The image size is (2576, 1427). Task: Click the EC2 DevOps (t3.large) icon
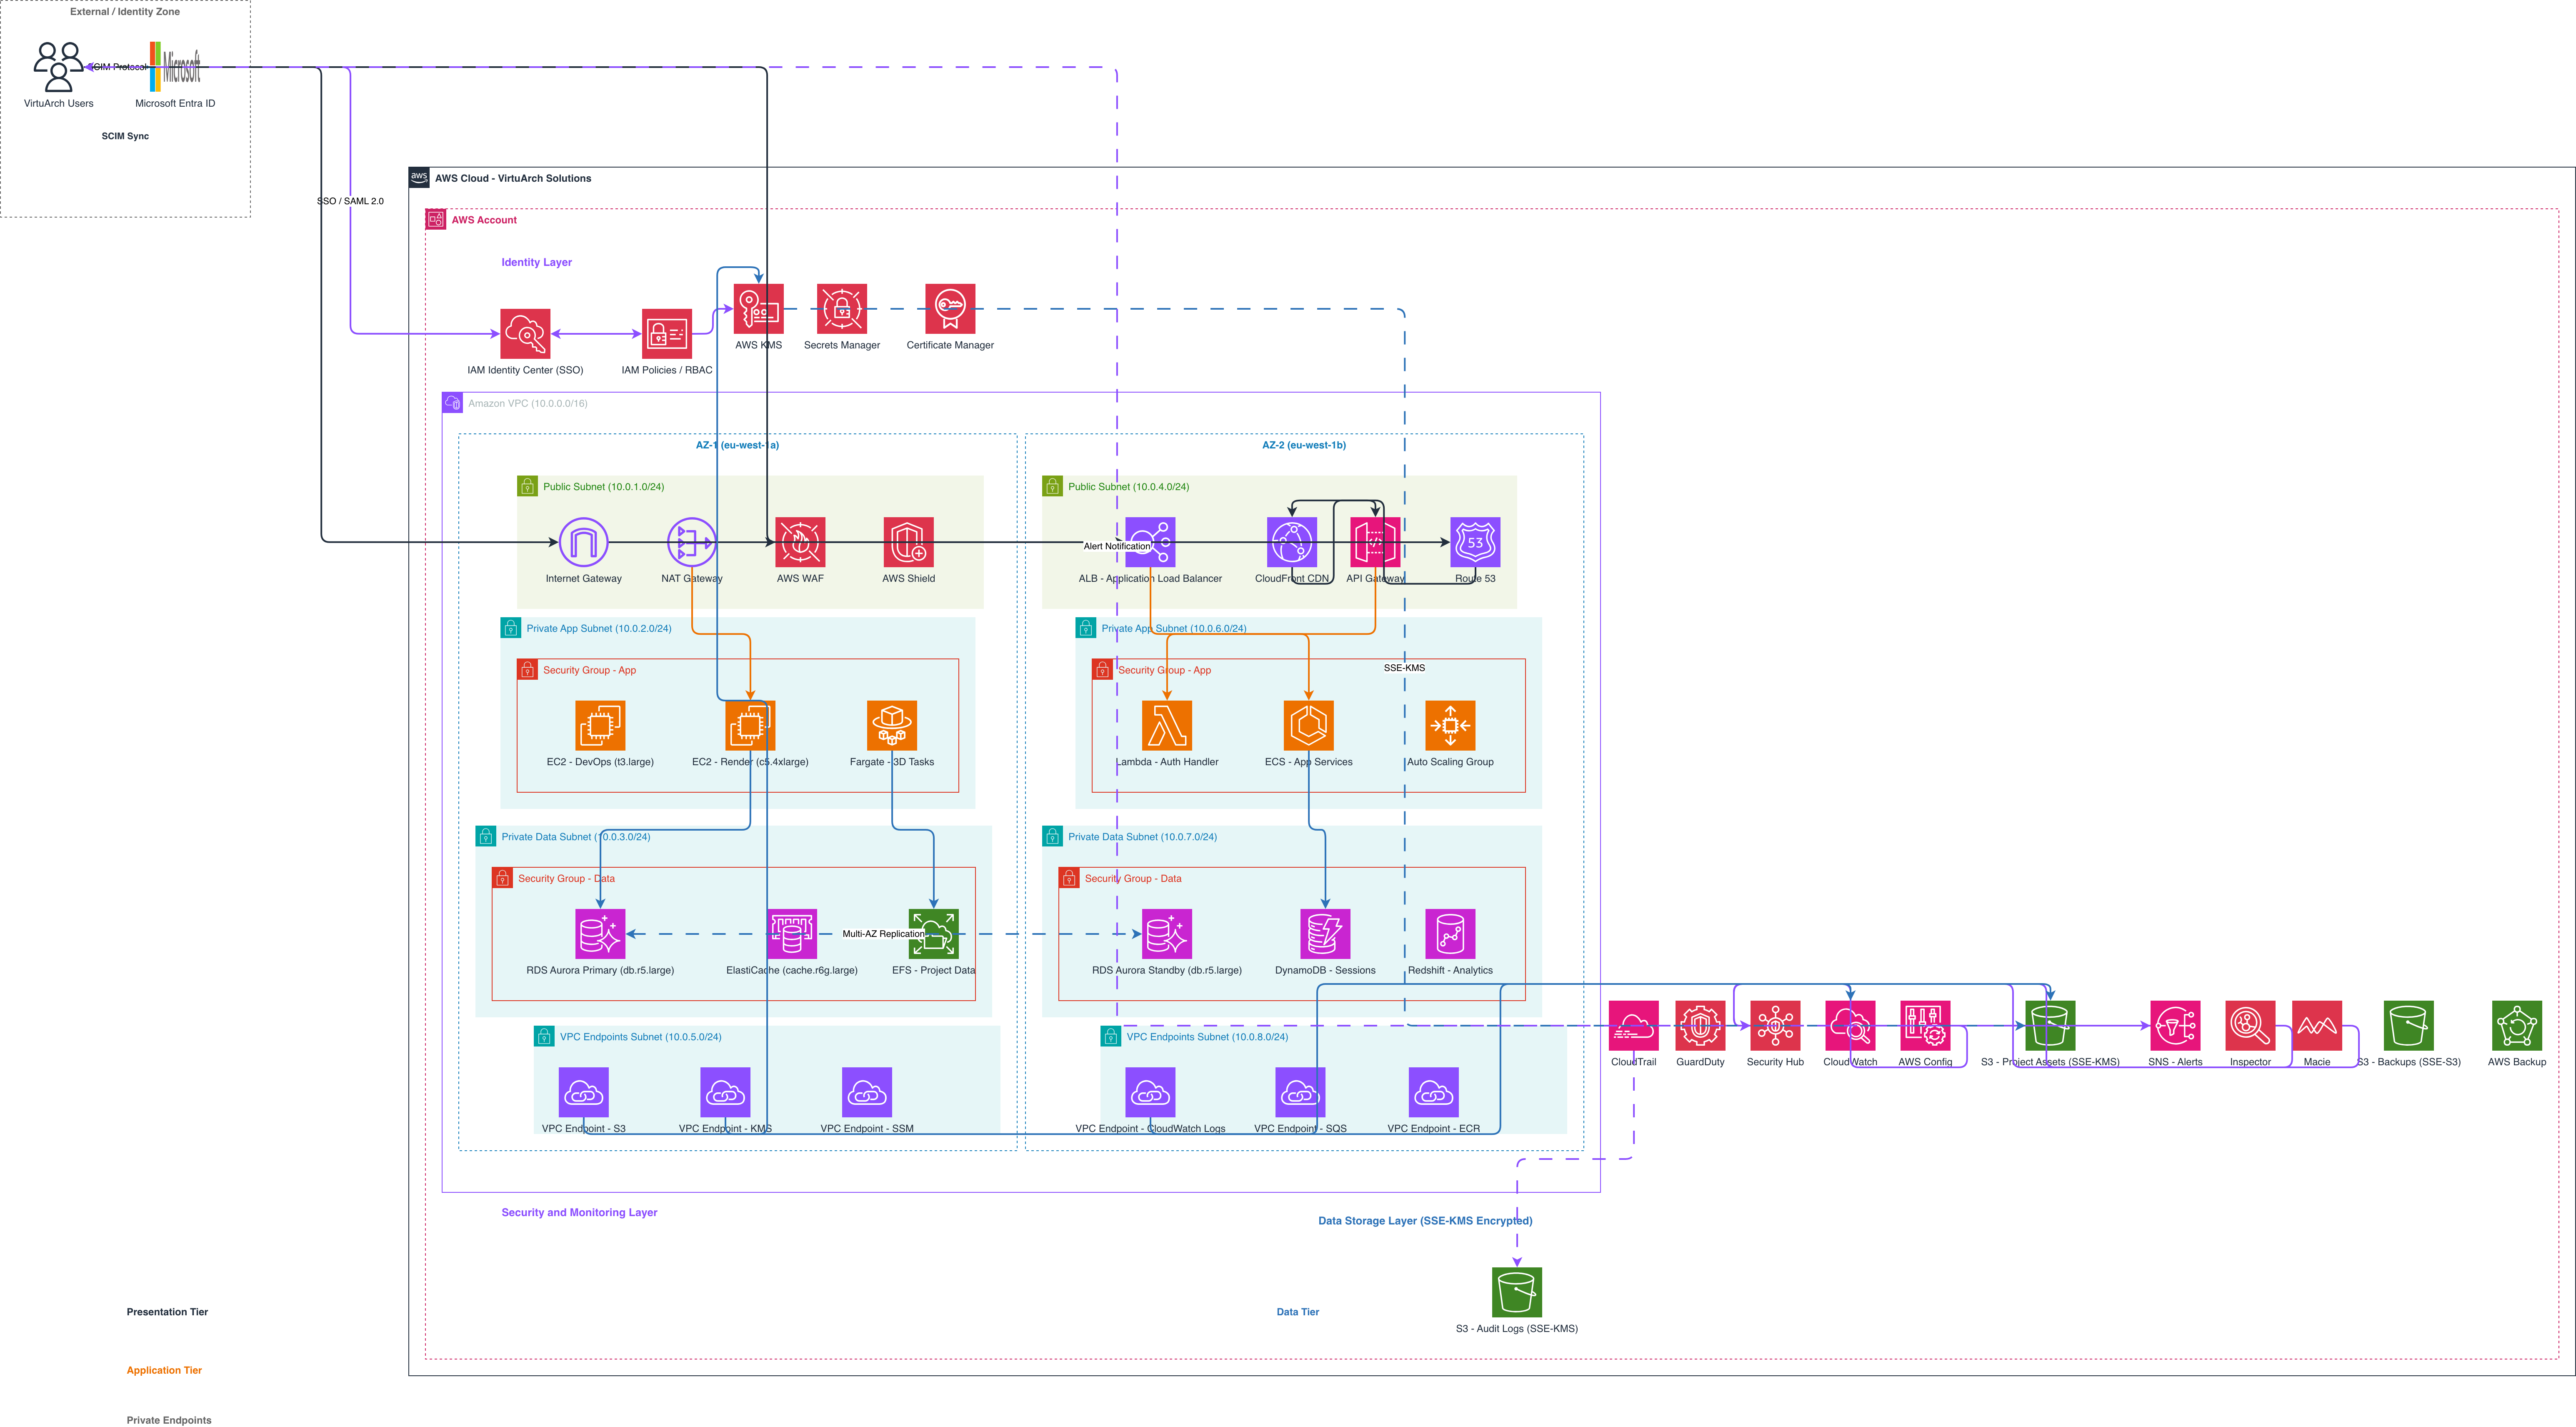click(x=600, y=725)
